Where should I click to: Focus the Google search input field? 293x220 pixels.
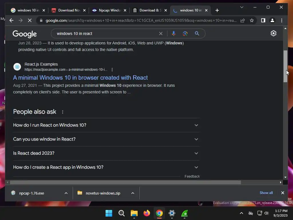[106, 34]
